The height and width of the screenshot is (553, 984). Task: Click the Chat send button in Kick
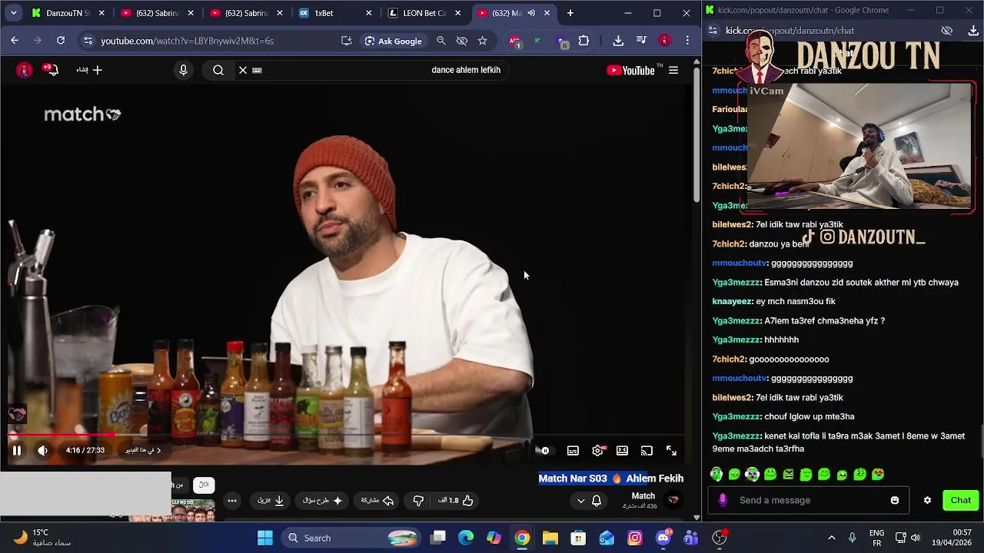pyautogui.click(x=960, y=500)
